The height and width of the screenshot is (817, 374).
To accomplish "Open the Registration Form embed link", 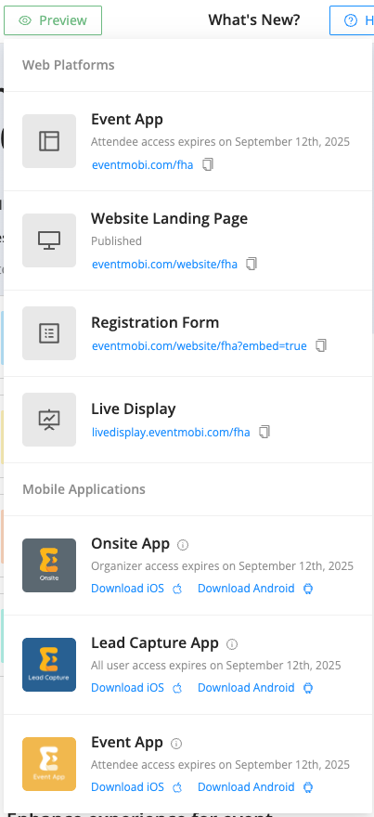I will pos(200,346).
